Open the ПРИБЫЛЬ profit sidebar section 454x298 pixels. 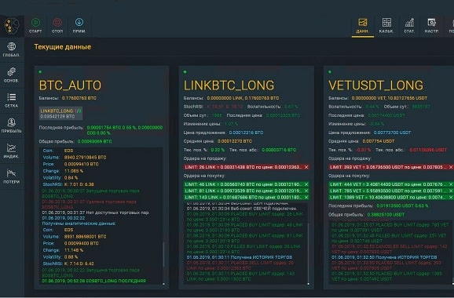click(x=11, y=125)
